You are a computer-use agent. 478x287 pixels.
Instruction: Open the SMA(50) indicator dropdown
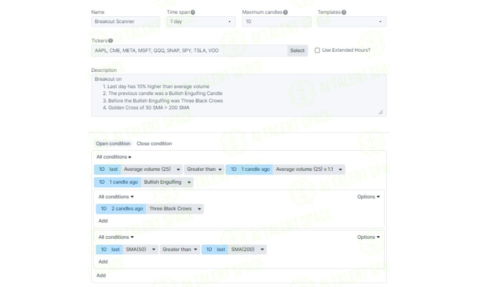click(140, 250)
